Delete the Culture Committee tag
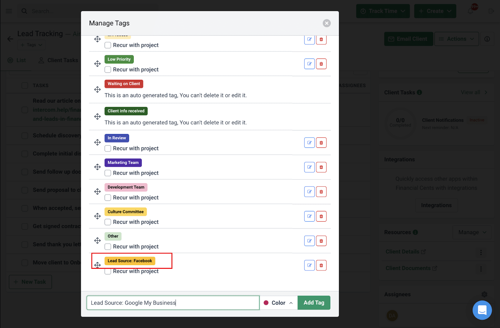The image size is (500, 328). [x=321, y=216]
